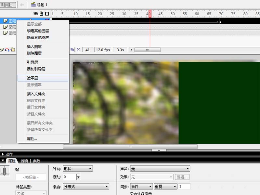Click frame number 70 on the ruler
This screenshot has height=195, width=260.
(x=221, y=14)
